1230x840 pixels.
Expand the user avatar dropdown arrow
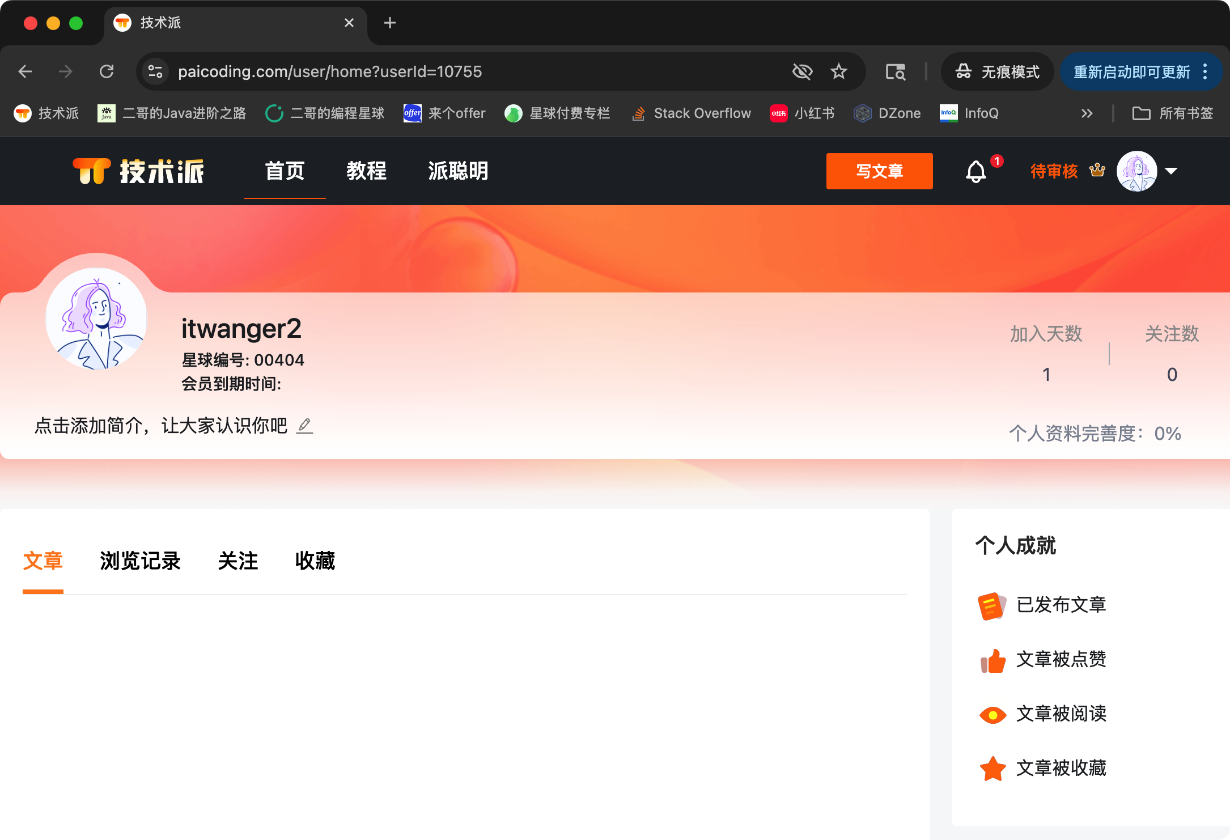(1171, 171)
